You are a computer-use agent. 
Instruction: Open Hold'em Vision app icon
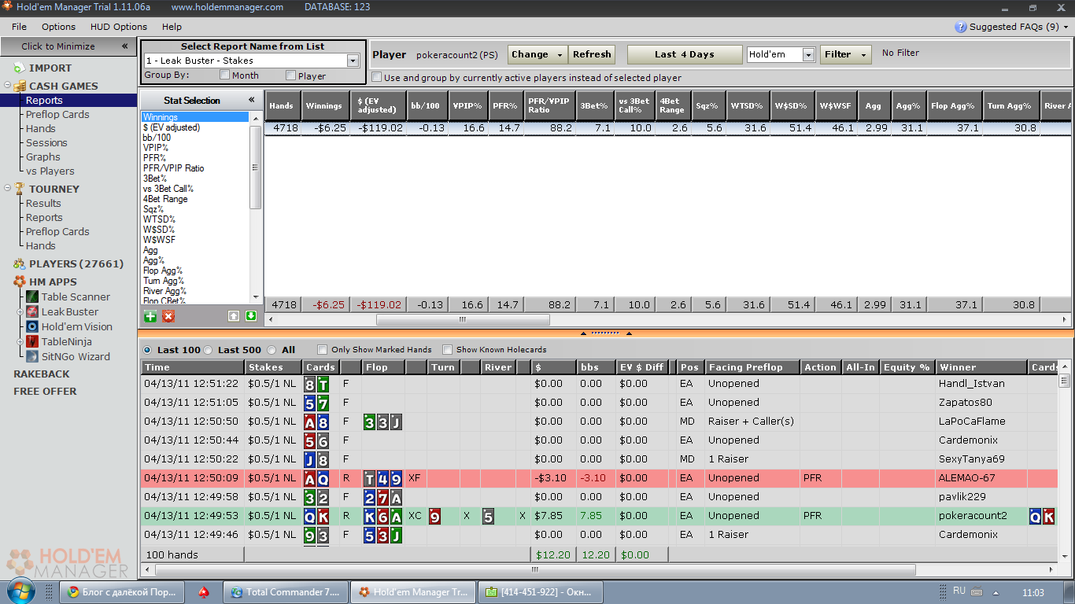(32, 327)
